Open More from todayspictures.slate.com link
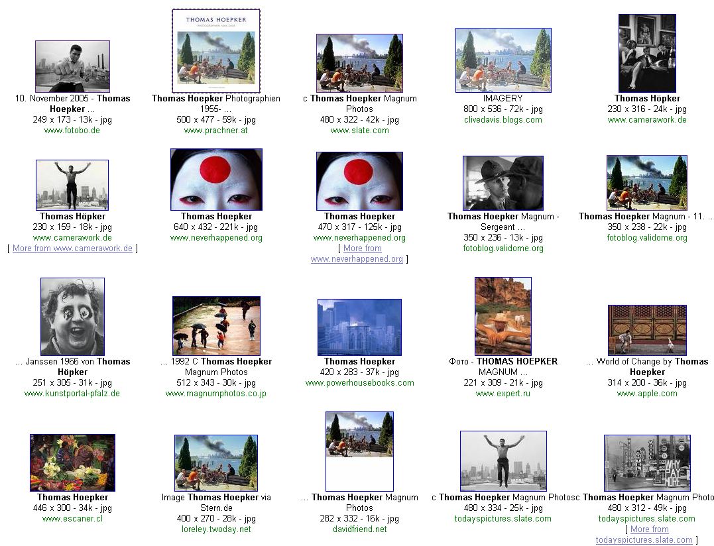Screen dimensions: 714x546 click(645, 535)
